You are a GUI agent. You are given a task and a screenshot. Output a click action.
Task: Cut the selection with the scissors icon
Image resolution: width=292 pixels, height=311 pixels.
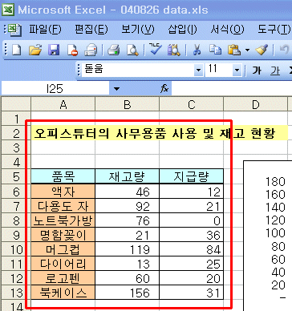pos(197,50)
